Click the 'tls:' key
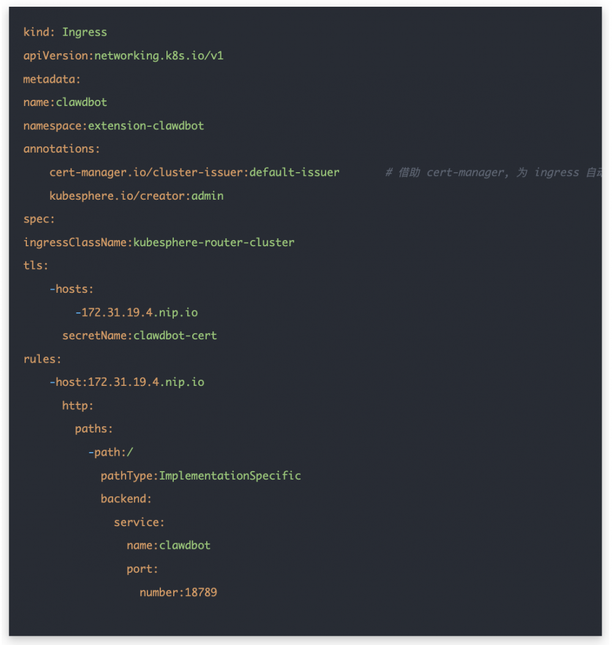This screenshot has height=645, width=612. 35,265
